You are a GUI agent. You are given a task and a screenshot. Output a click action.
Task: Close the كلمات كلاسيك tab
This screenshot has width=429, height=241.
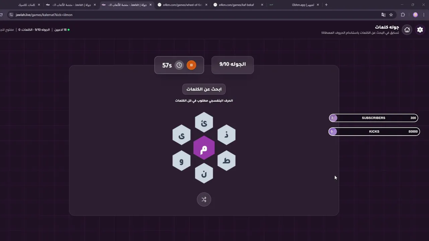39,5
